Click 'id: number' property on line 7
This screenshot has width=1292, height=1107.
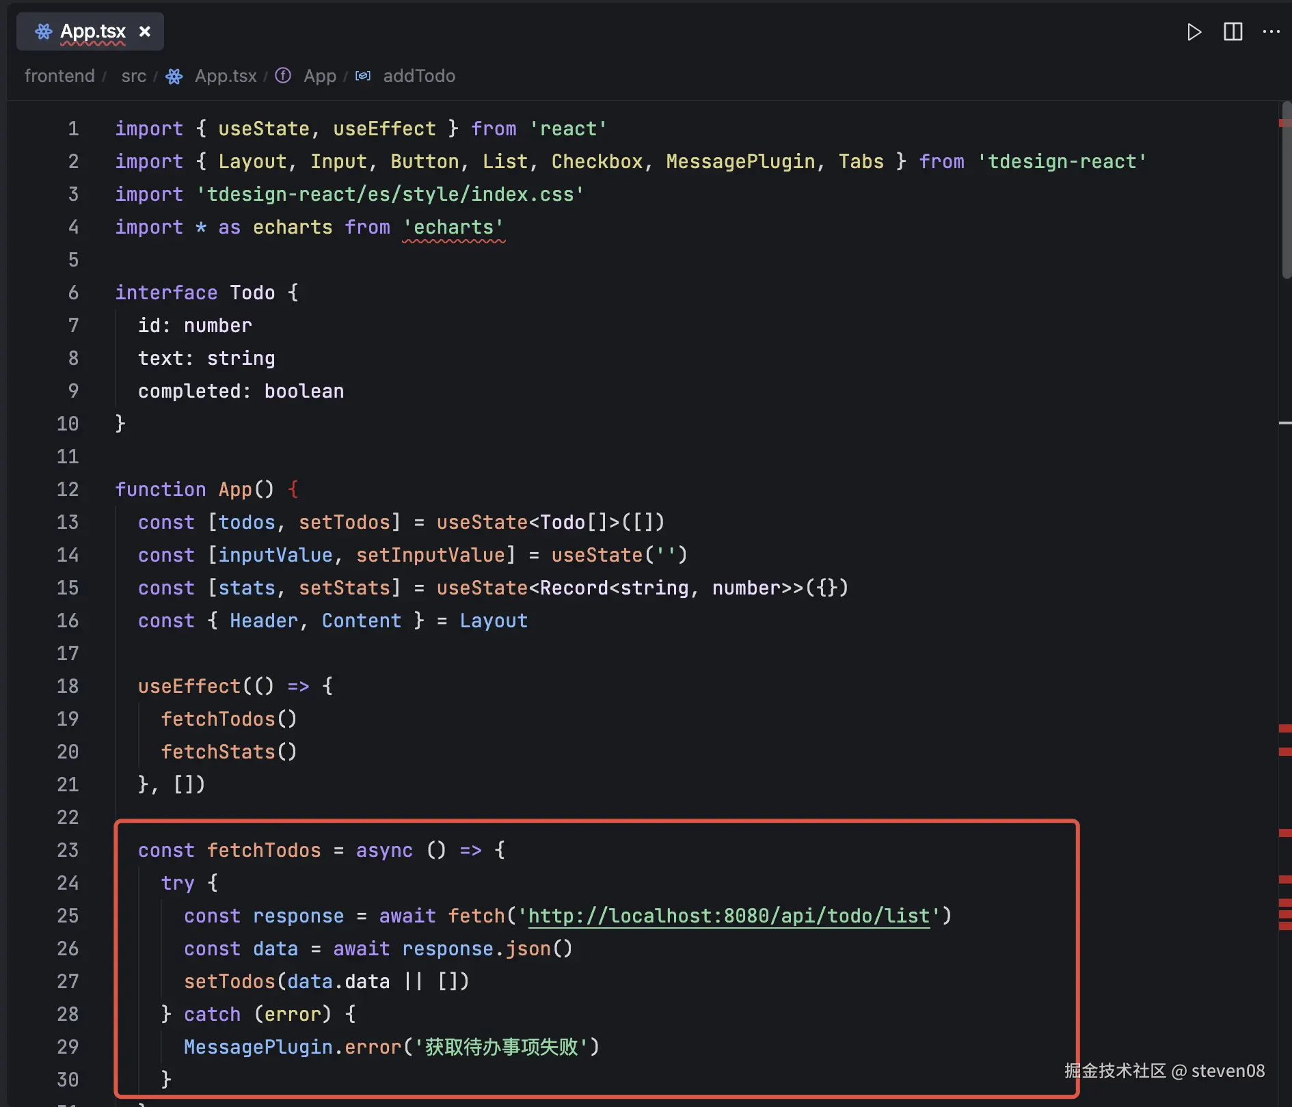195,325
